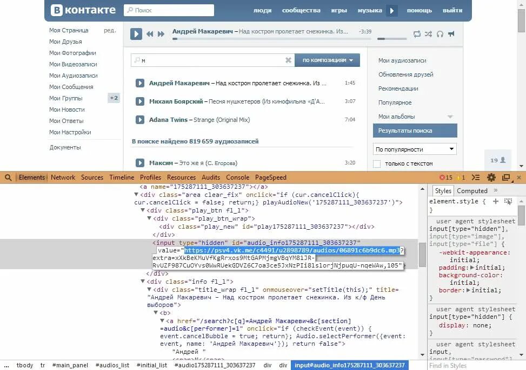526x370 pixels.
Task: Open по композициям search type dropdown
Action: pos(328,60)
